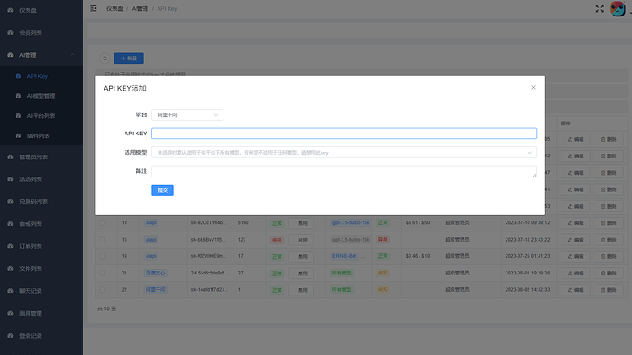Close the API KEY添加 dialog
632x355 pixels.
pos(533,87)
